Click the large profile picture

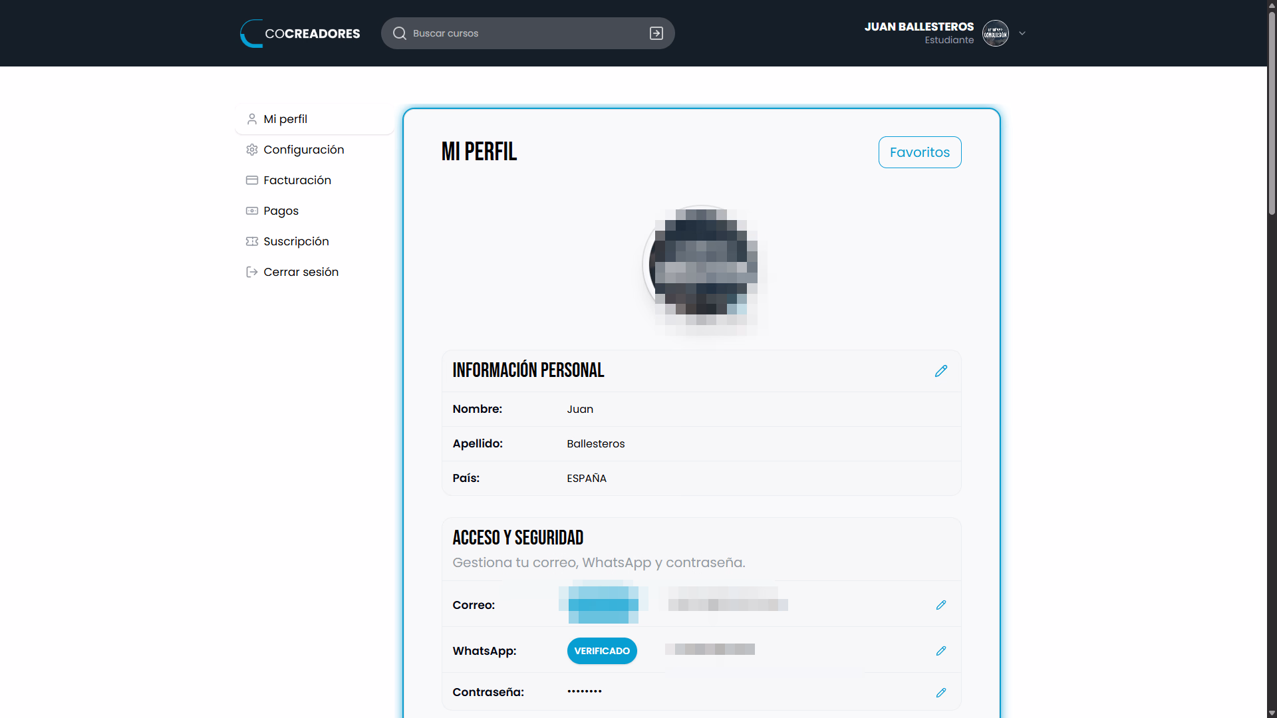(702, 265)
